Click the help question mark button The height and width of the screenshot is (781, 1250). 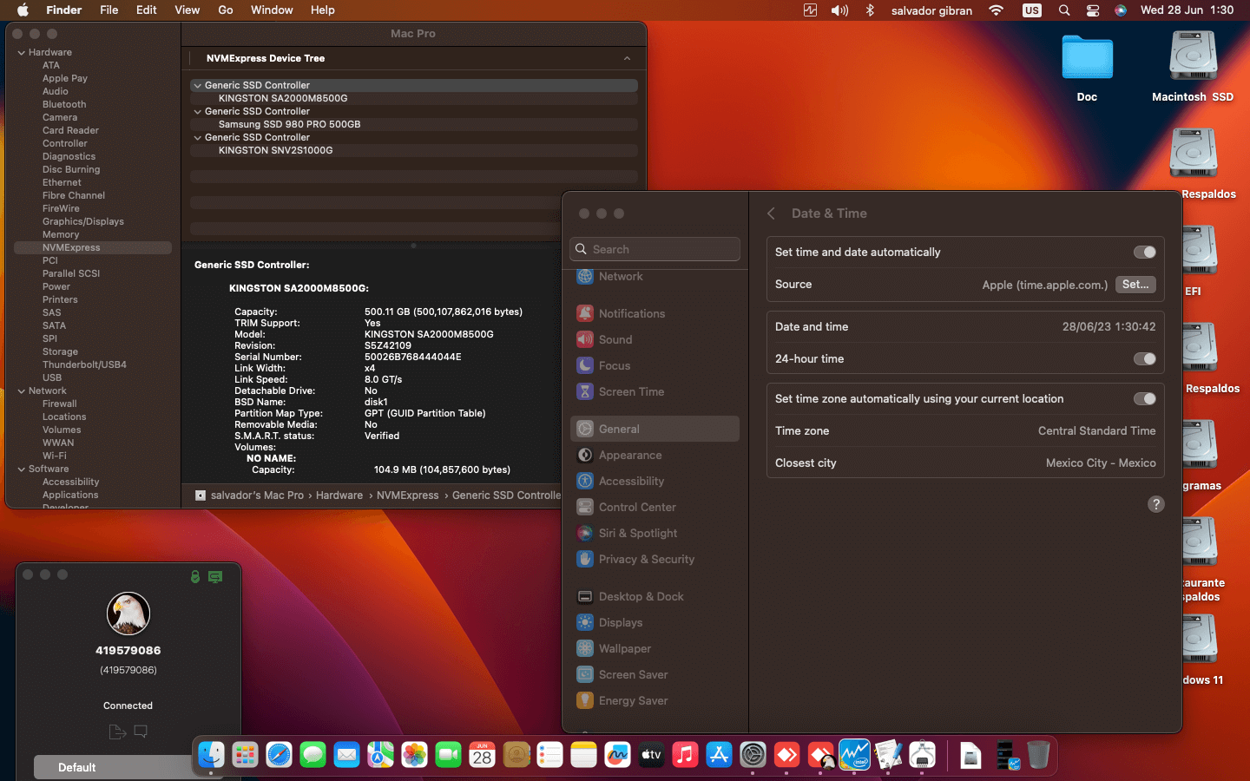click(x=1156, y=504)
